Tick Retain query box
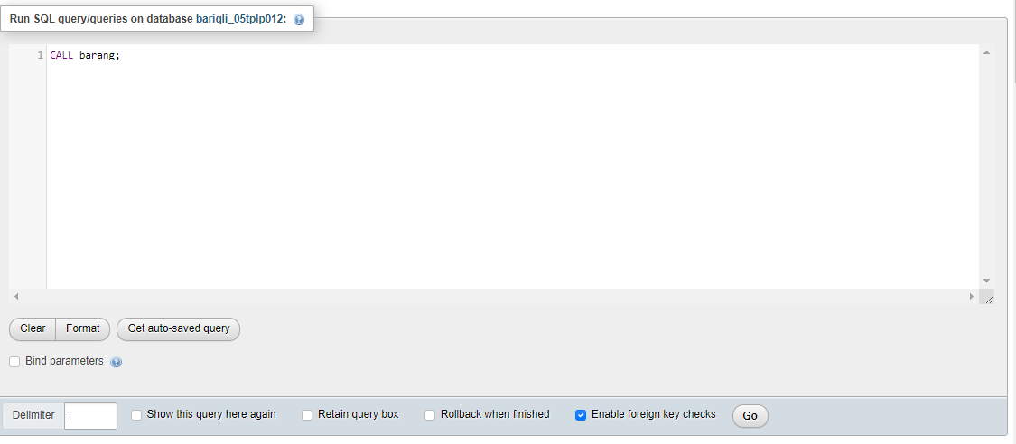Image resolution: width=1016 pixels, height=444 pixels. (307, 415)
